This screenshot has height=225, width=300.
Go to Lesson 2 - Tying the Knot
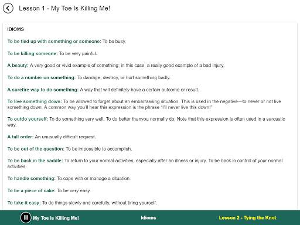click(x=247, y=218)
